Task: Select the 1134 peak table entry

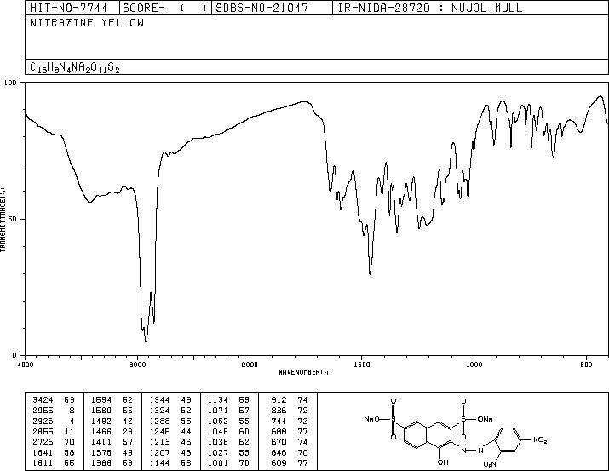Action: click(x=228, y=400)
